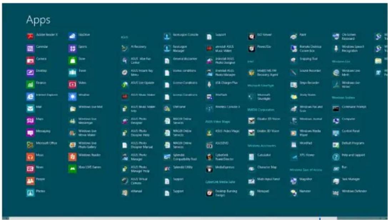Viewport: 388px width, 220px height.
Task: Open Notepad
Action: click(258, 193)
